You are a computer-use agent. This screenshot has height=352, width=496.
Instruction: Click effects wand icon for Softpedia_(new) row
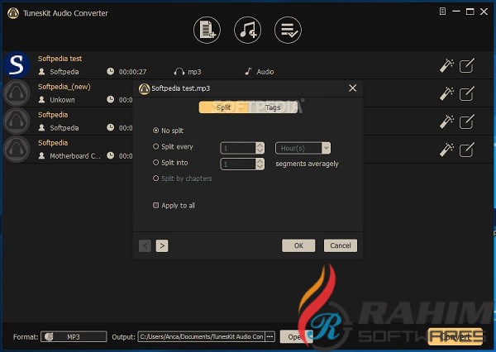(446, 93)
